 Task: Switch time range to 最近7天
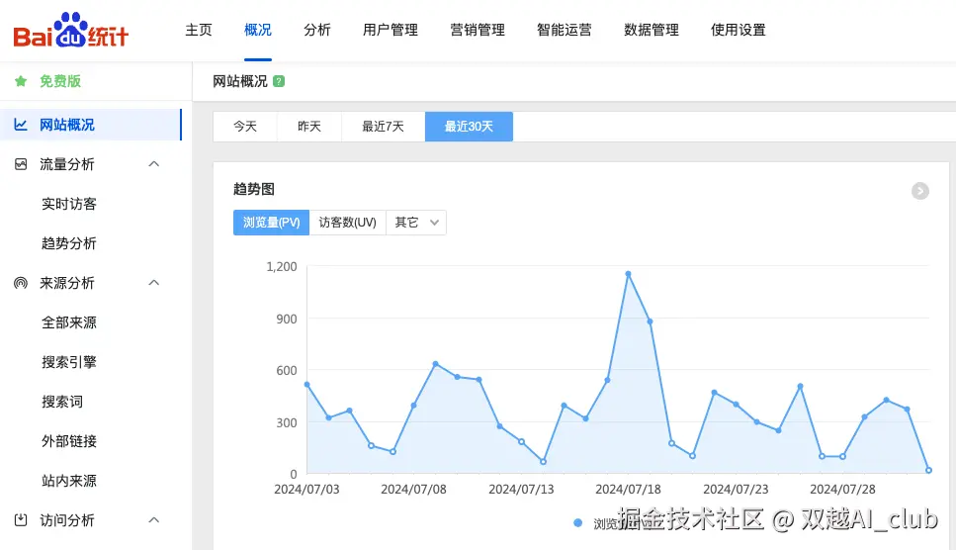pos(383,127)
